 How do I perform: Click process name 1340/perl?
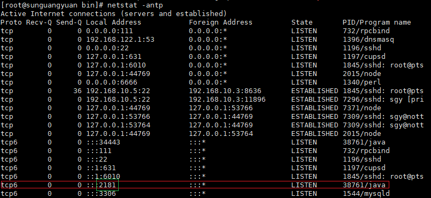pyautogui.click(x=361, y=82)
